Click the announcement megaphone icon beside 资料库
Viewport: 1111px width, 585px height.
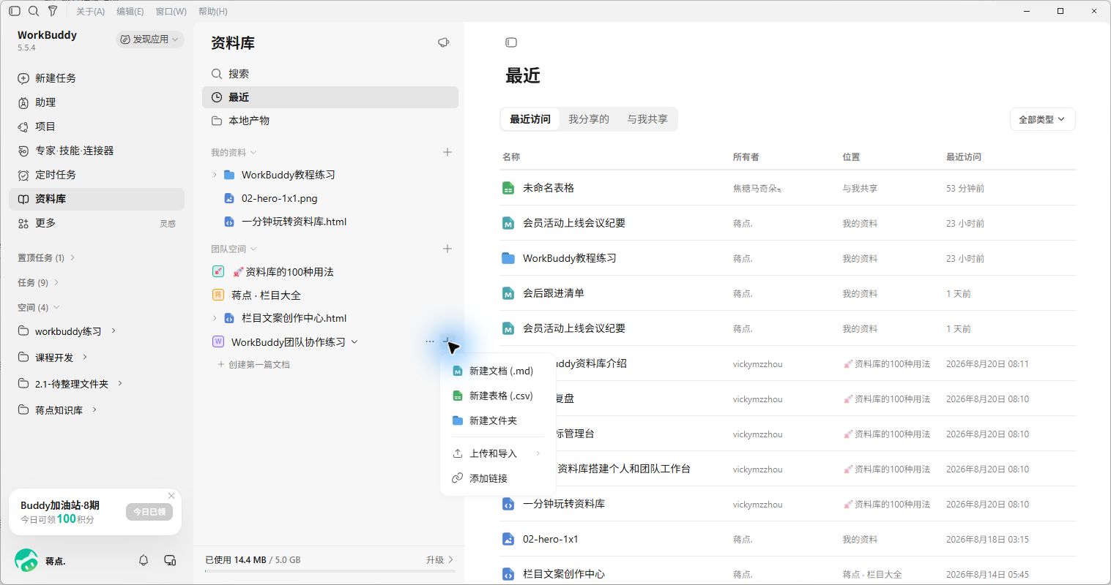tap(443, 42)
